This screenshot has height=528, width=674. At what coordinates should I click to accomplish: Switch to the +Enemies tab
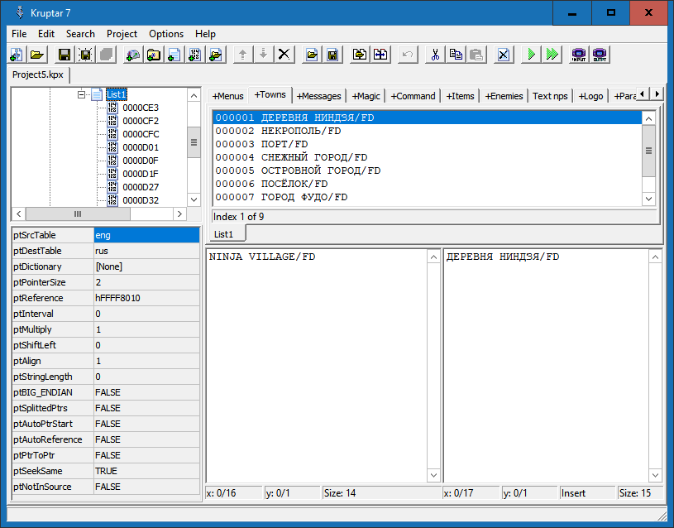[x=504, y=96]
